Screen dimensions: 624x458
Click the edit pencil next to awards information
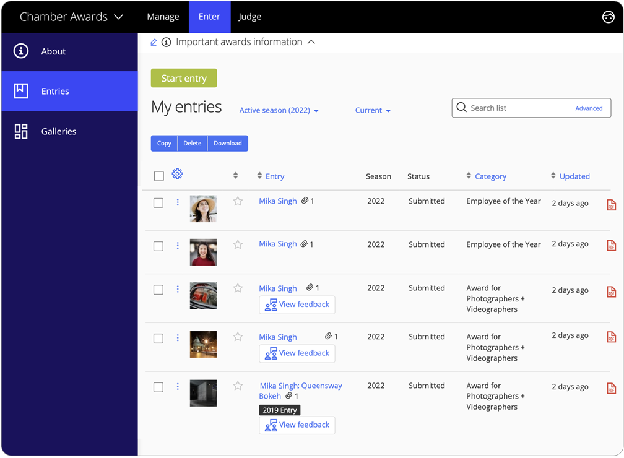154,42
